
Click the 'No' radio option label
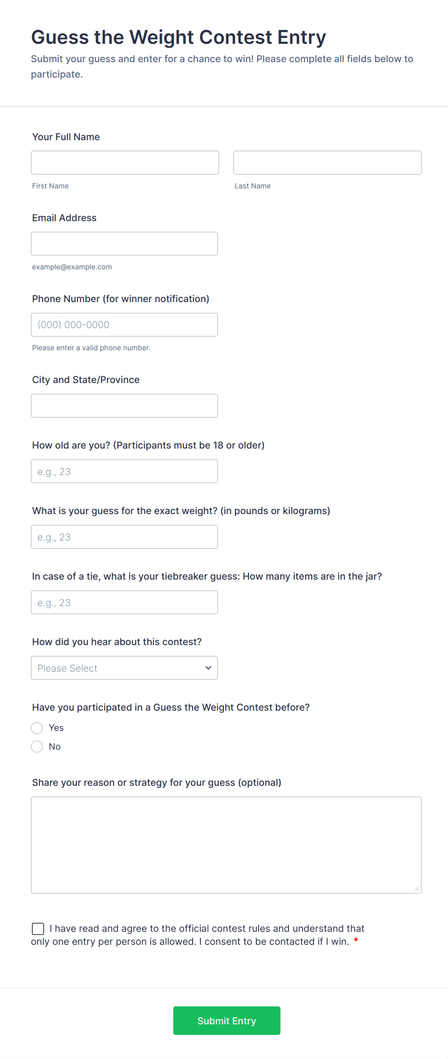[x=55, y=746]
